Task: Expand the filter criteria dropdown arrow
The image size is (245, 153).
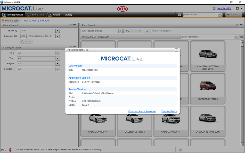Action: [x=236, y=37]
